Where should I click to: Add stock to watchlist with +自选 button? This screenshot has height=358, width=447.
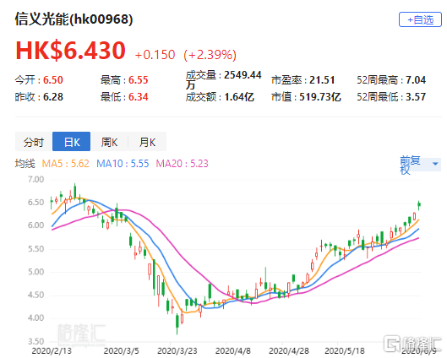point(420,19)
